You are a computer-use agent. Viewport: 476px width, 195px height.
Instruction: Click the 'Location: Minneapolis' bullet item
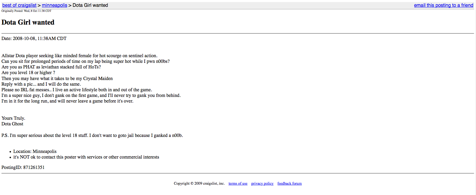(x=35, y=151)
